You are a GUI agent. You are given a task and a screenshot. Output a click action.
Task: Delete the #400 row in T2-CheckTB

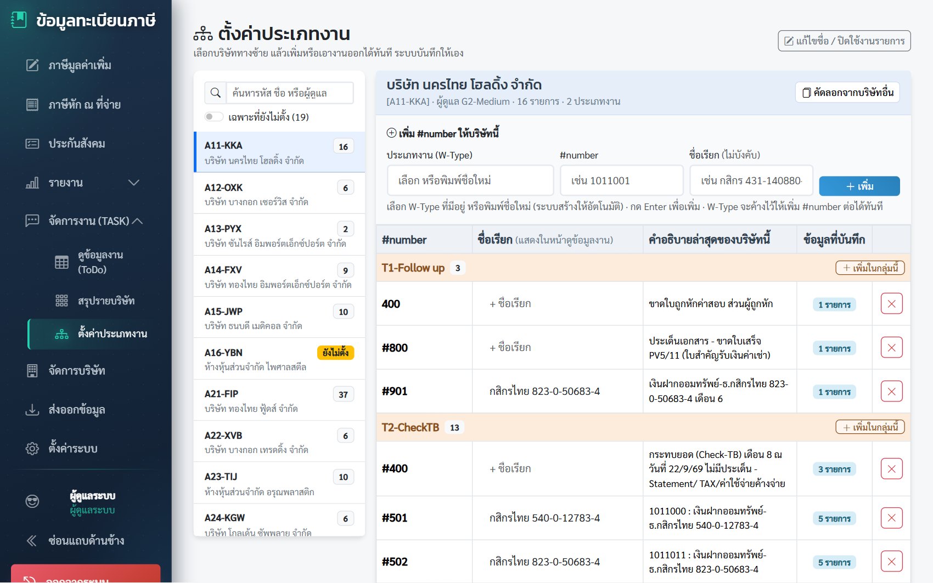pyautogui.click(x=891, y=469)
